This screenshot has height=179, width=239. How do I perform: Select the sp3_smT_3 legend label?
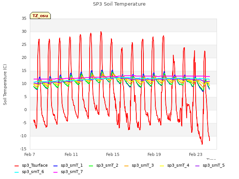(143, 166)
